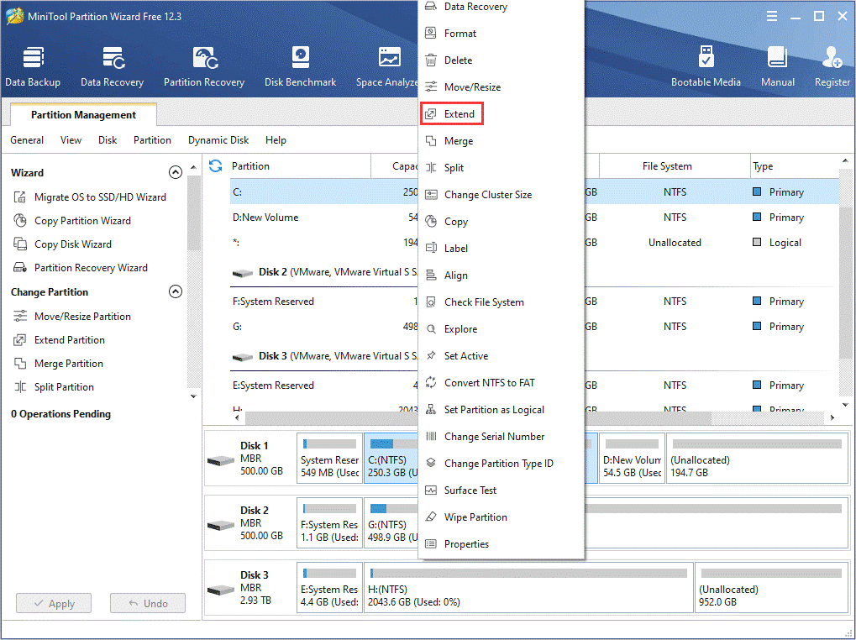The image size is (856, 640).
Task: Click the Copy icon in context menu
Action: (x=431, y=222)
